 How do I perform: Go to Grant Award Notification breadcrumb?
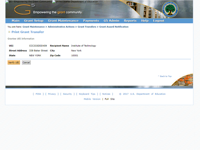pyautogui.click(x=114, y=27)
